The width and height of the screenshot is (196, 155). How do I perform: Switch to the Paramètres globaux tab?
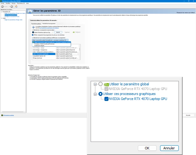36,24
